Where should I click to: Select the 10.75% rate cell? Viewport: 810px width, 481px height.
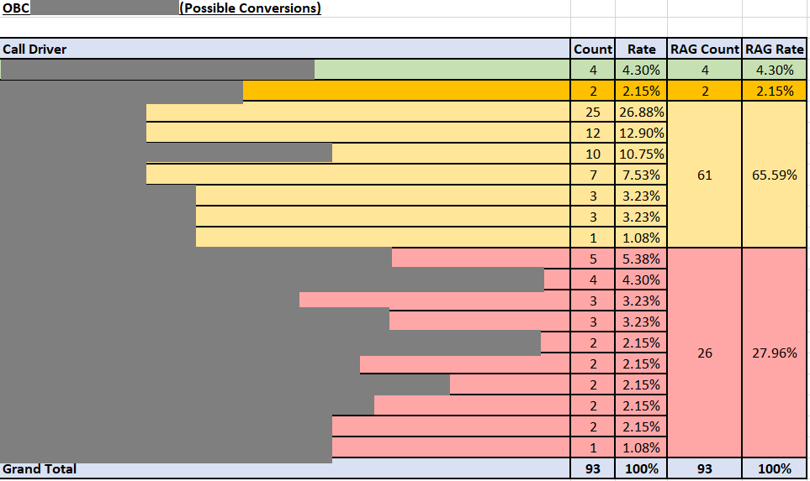click(x=641, y=154)
